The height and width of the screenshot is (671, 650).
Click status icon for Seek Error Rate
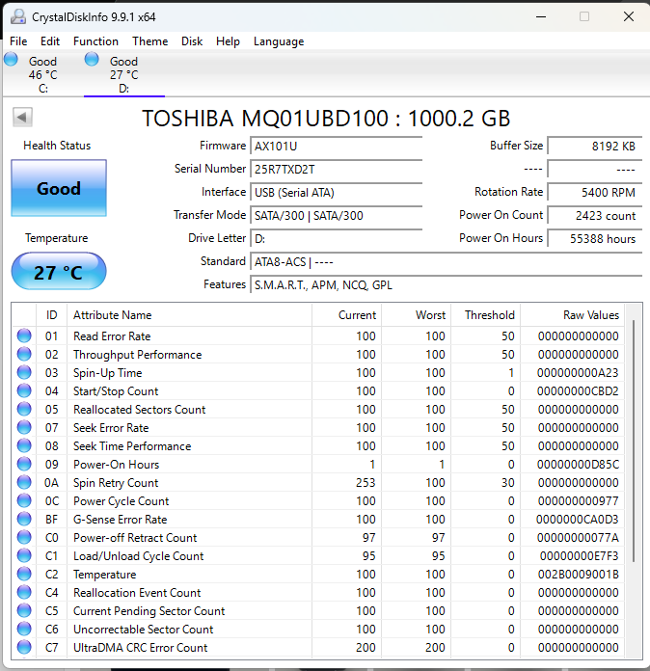point(24,427)
